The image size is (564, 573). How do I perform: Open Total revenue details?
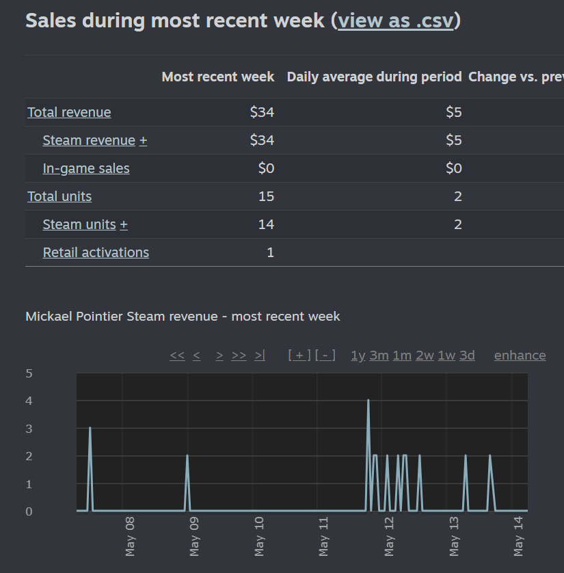(x=69, y=112)
